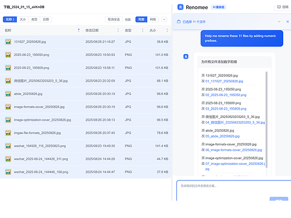This screenshot has height=218, width=291.
Task: Click date 2025/08/24 14:44:47 cell
Action: (x=100, y=172)
